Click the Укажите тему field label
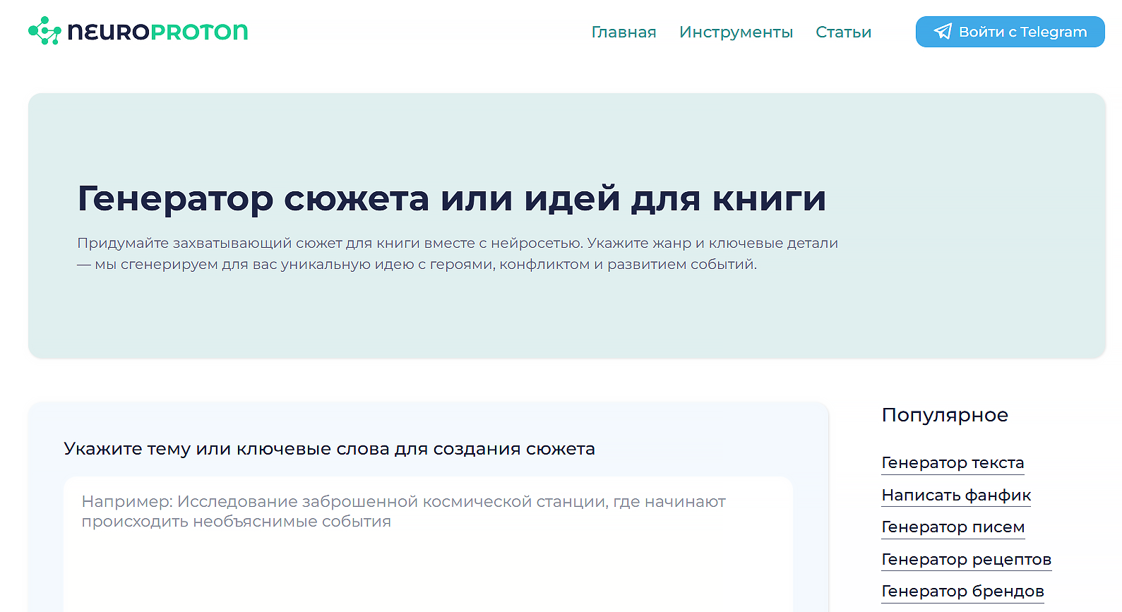This screenshot has height=612, width=1122. (329, 449)
